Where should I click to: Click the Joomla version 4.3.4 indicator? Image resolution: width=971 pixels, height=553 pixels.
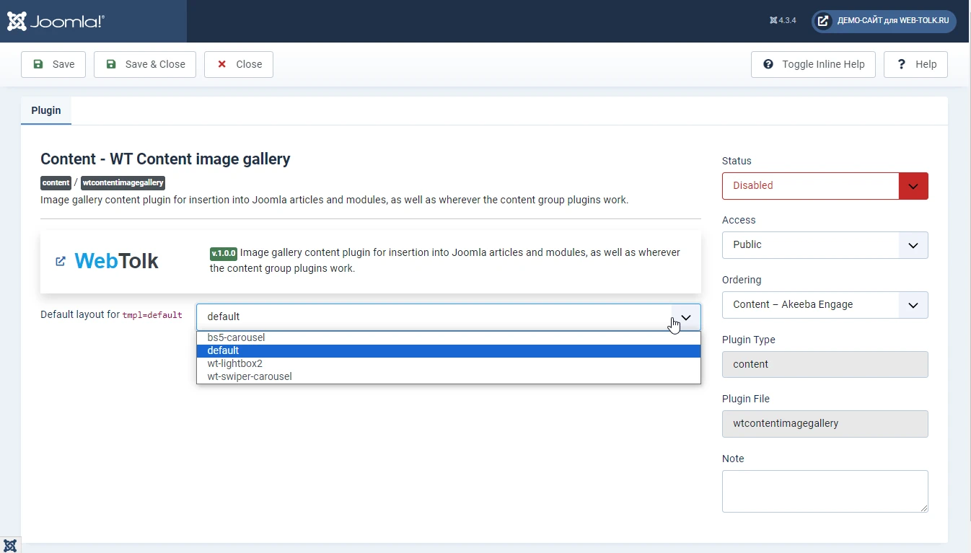pos(783,21)
